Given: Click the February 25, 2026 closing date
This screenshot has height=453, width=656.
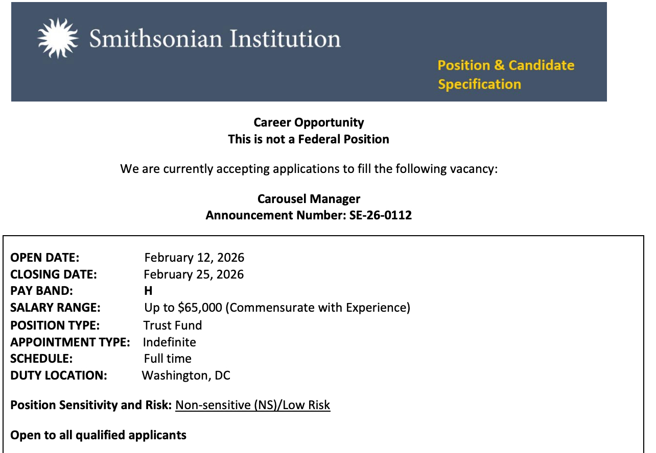Looking at the screenshot, I should (194, 274).
